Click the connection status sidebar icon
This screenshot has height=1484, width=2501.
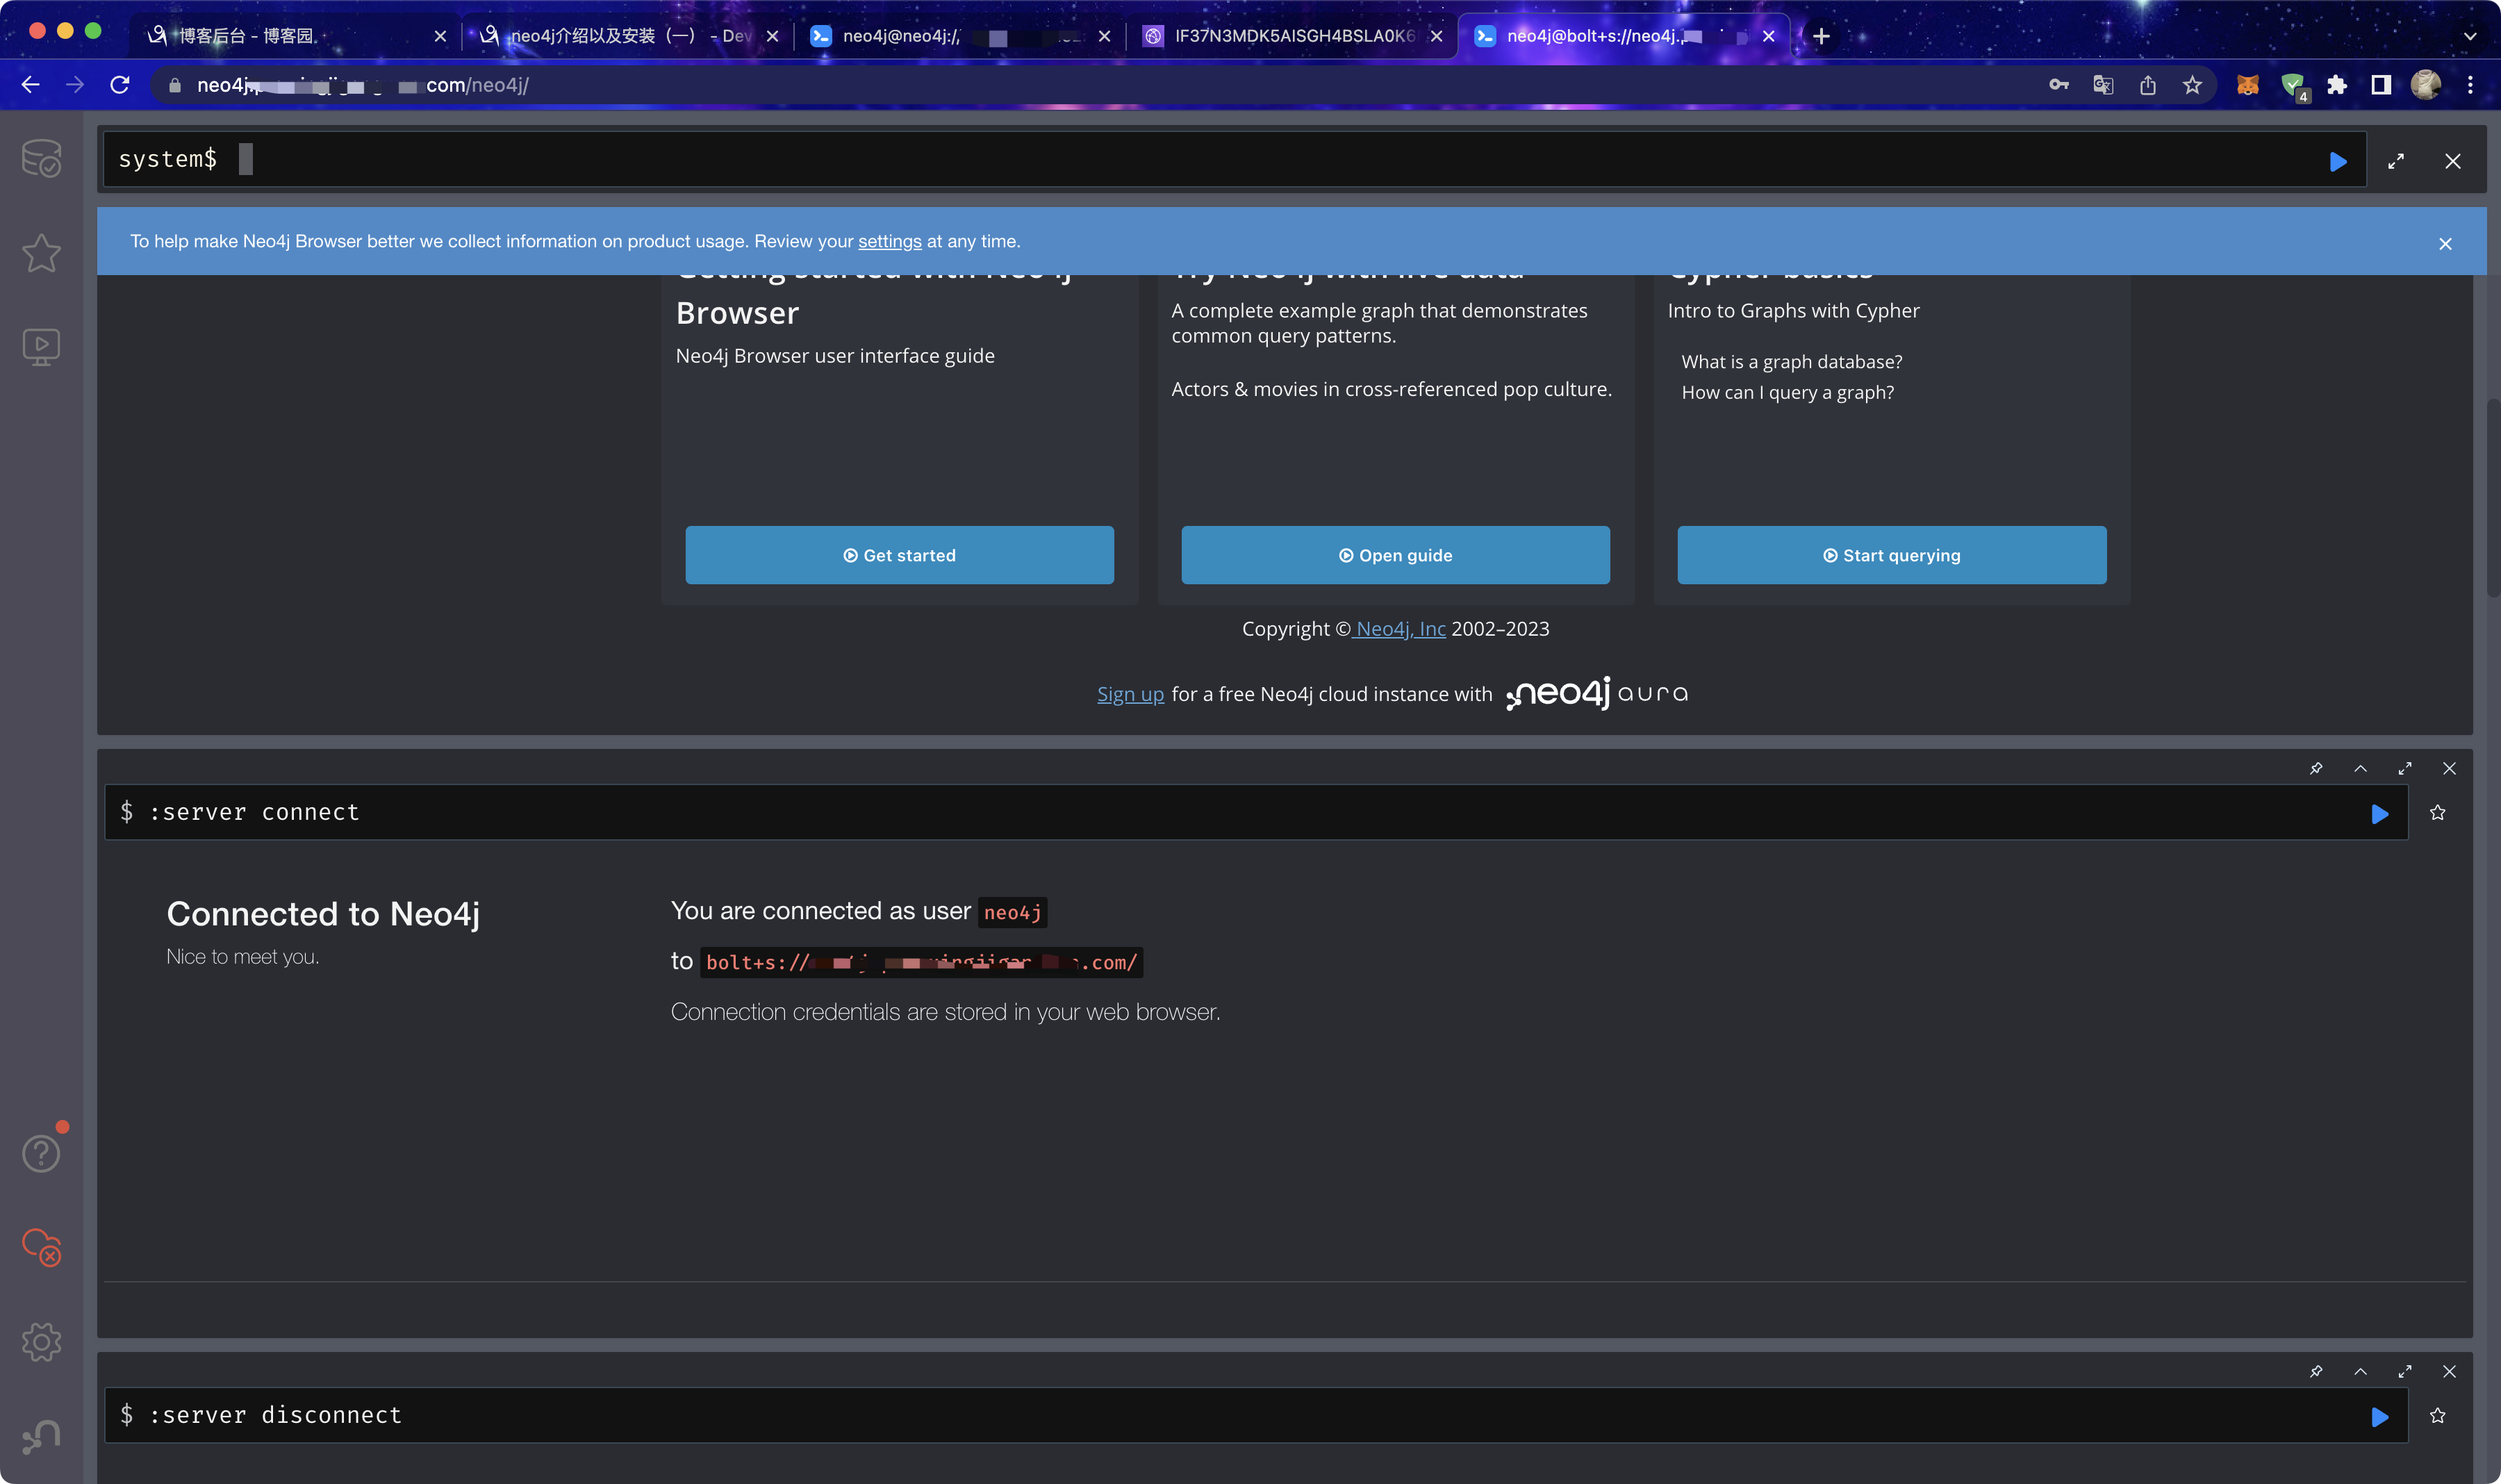pos(41,1247)
